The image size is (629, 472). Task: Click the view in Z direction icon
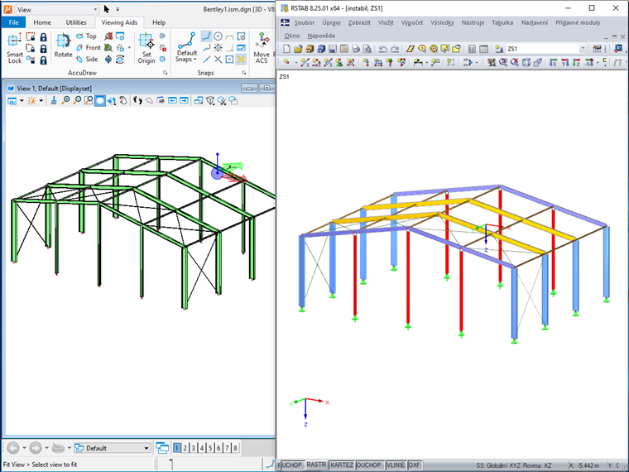[x=577, y=63]
